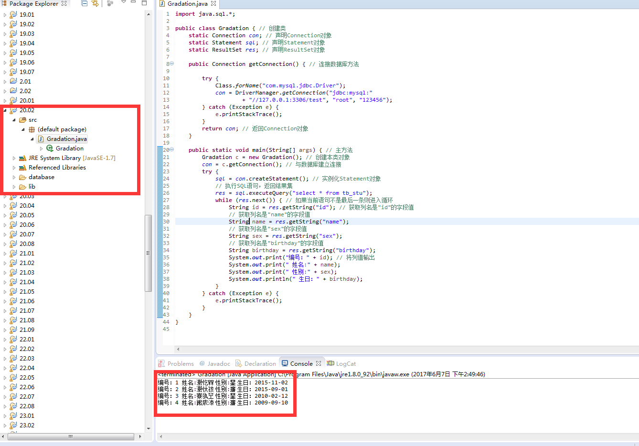Select project 21.09 in Package Explorer
Image resolution: width=639 pixels, height=446 pixels.
pos(27,330)
